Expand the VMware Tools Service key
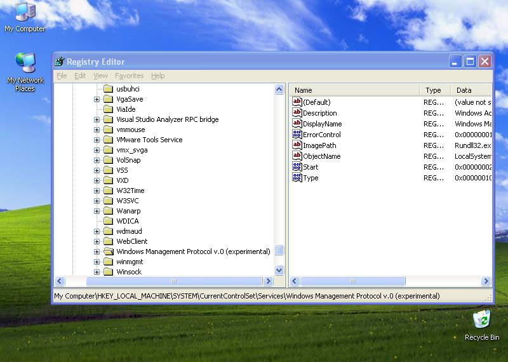This screenshot has width=508, height=362. pyautogui.click(x=97, y=140)
